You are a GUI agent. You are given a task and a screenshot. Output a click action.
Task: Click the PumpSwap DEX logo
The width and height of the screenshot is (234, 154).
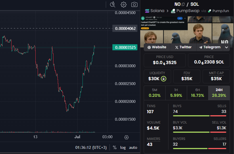(x=173, y=11)
